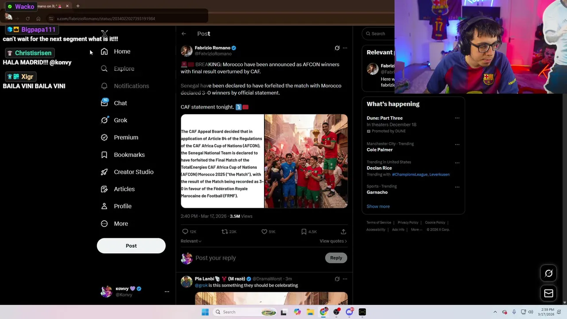This screenshot has width=567, height=319.
Task: Click the Articles icon in sidebar
Action: coord(104,189)
